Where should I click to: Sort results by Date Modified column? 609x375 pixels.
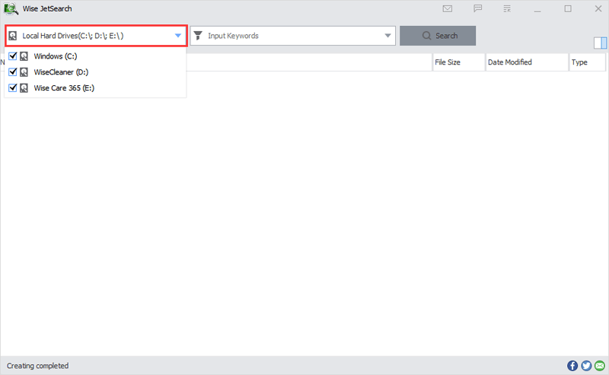pos(527,62)
